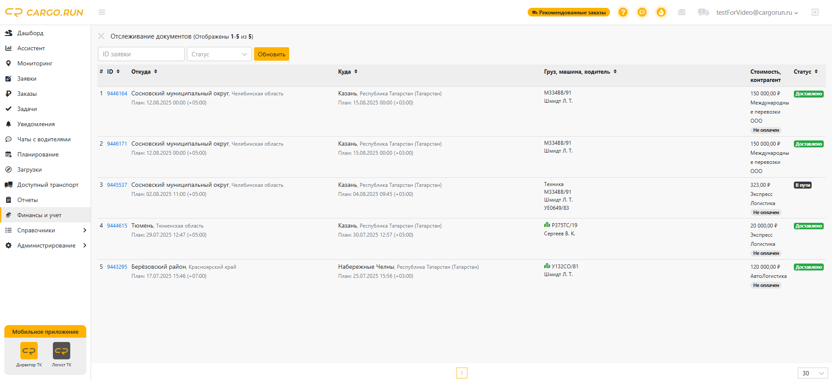Image resolution: width=832 pixels, height=381 pixels.
Task: Open Финансы и учет menu item
Action: coord(39,215)
